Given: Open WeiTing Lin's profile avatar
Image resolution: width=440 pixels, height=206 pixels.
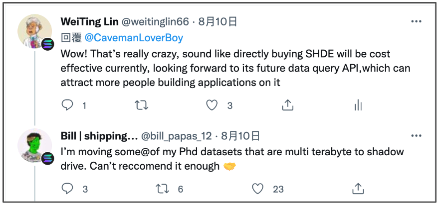Looking at the screenshot, I should [x=35, y=31].
